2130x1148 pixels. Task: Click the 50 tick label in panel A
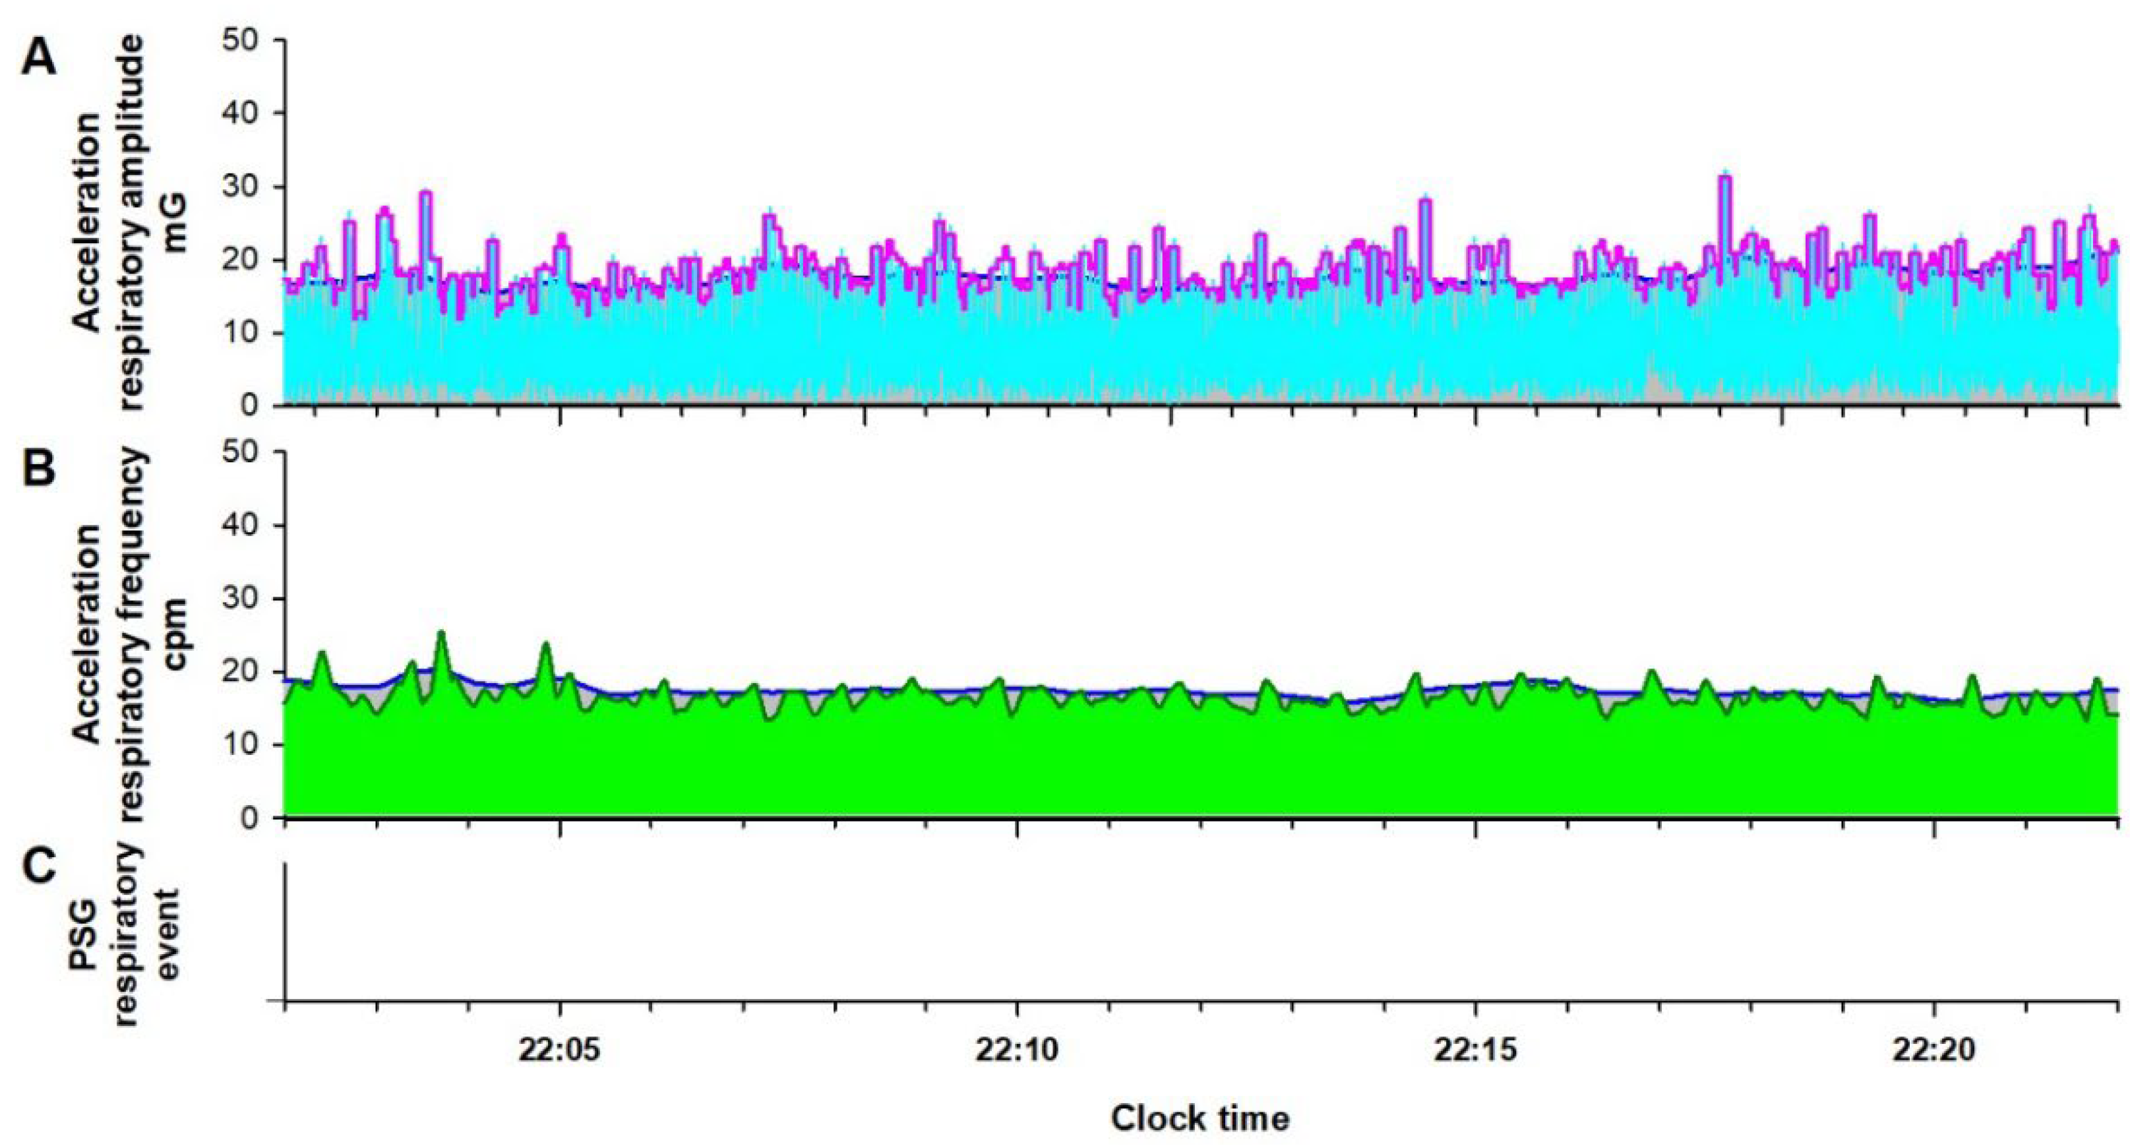[241, 40]
